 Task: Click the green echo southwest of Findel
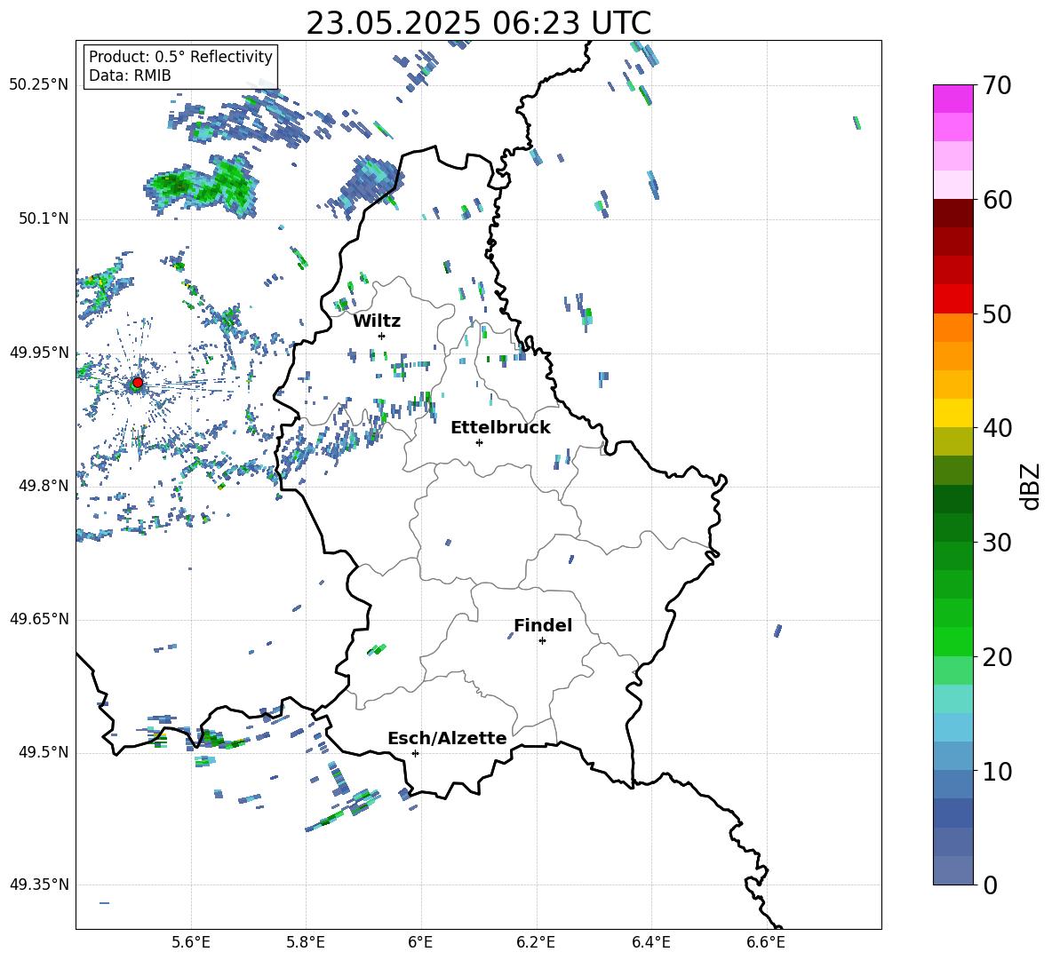[377, 649]
